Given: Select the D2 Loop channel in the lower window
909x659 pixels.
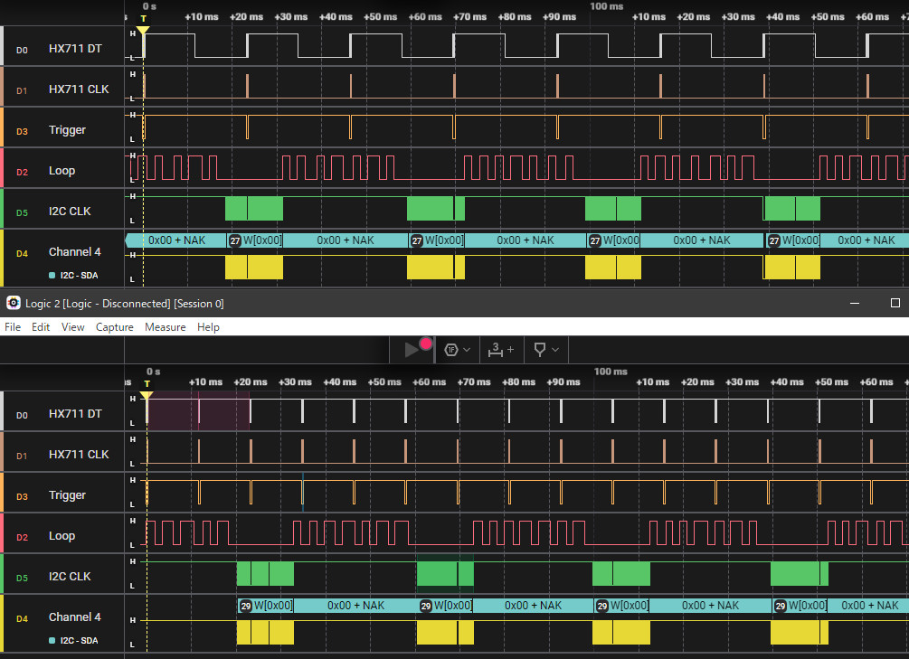Looking at the screenshot, I should tap(62, 535).
